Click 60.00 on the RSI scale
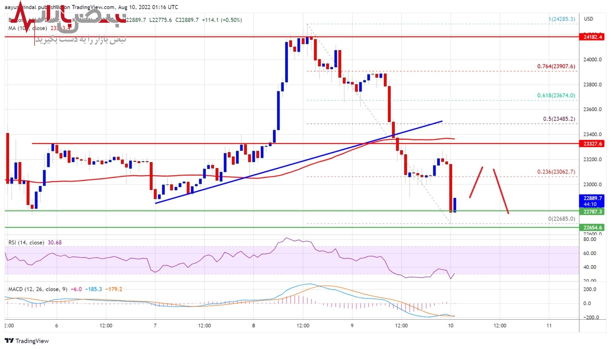The height and width of the screenshot is (349, 611). click(x=590, y=253)
